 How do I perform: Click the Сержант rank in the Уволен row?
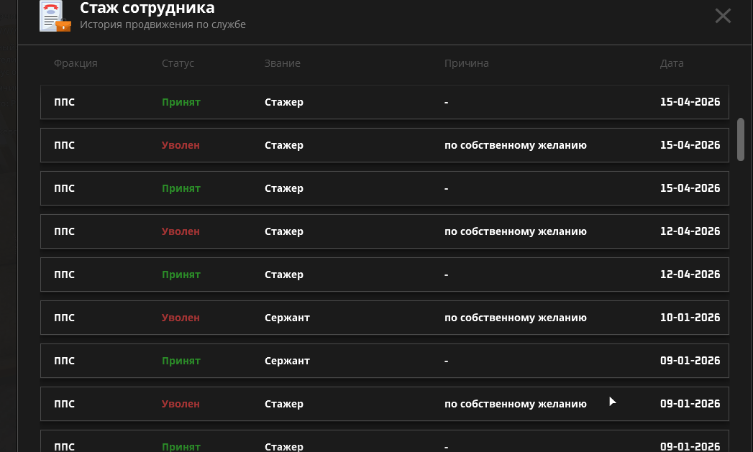[x=287, y=318]
